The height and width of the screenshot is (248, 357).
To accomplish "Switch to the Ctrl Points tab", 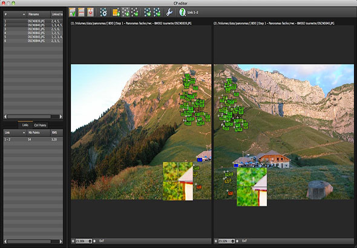I will (40, 125).
